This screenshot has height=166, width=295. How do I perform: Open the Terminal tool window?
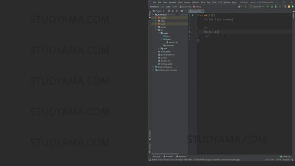pos(181,157)
